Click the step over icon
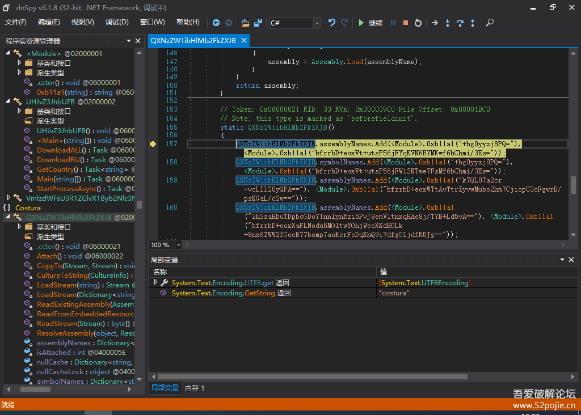Image resolution: width=581 pixels, height=415 pixels. 460,23
